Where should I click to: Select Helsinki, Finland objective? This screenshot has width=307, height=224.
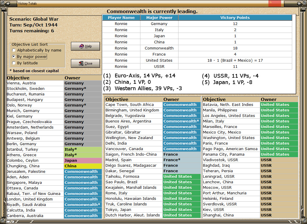231,198
